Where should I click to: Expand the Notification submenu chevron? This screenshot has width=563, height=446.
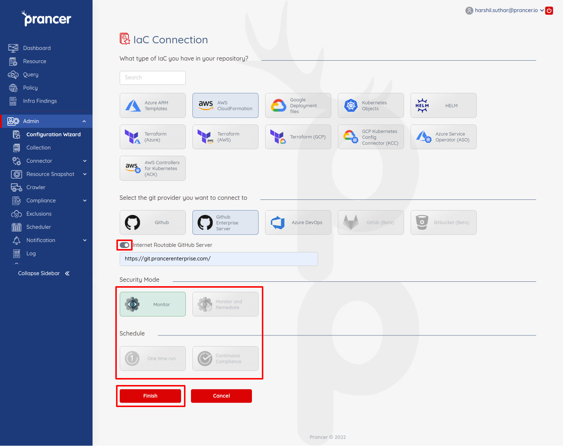click(85, 240)
